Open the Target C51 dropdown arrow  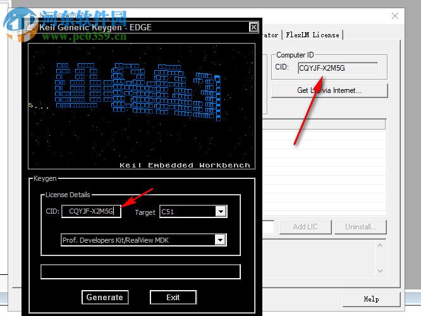pyautogui.click(x=221, y=212)
